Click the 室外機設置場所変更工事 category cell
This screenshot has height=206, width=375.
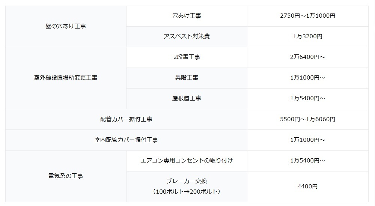coord(66,78)
